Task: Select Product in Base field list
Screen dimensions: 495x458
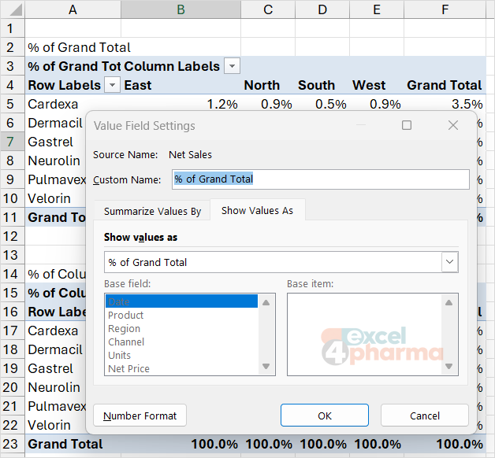Action: click(x=181, y=315)
